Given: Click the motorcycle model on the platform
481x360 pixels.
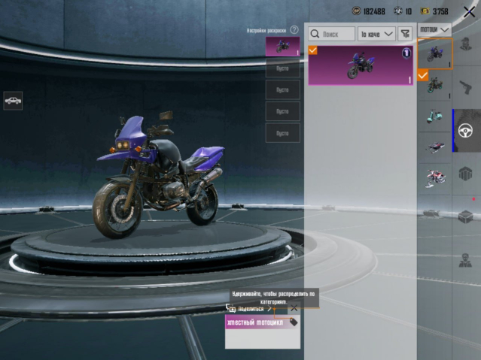Looking at the screenshot, I should point(159,174).
